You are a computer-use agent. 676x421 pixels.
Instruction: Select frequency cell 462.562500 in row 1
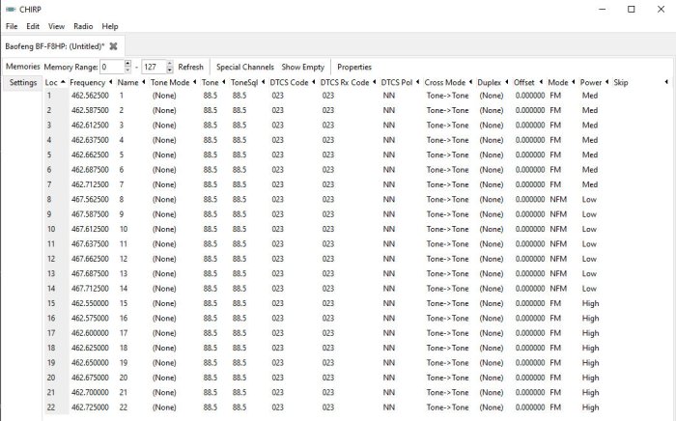pyautogui.click(x=90, y=96)
